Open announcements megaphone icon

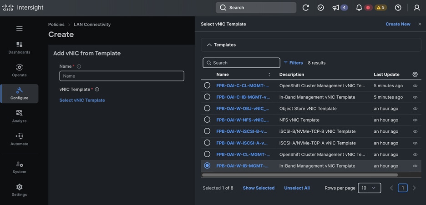click(x=336, y=8)
